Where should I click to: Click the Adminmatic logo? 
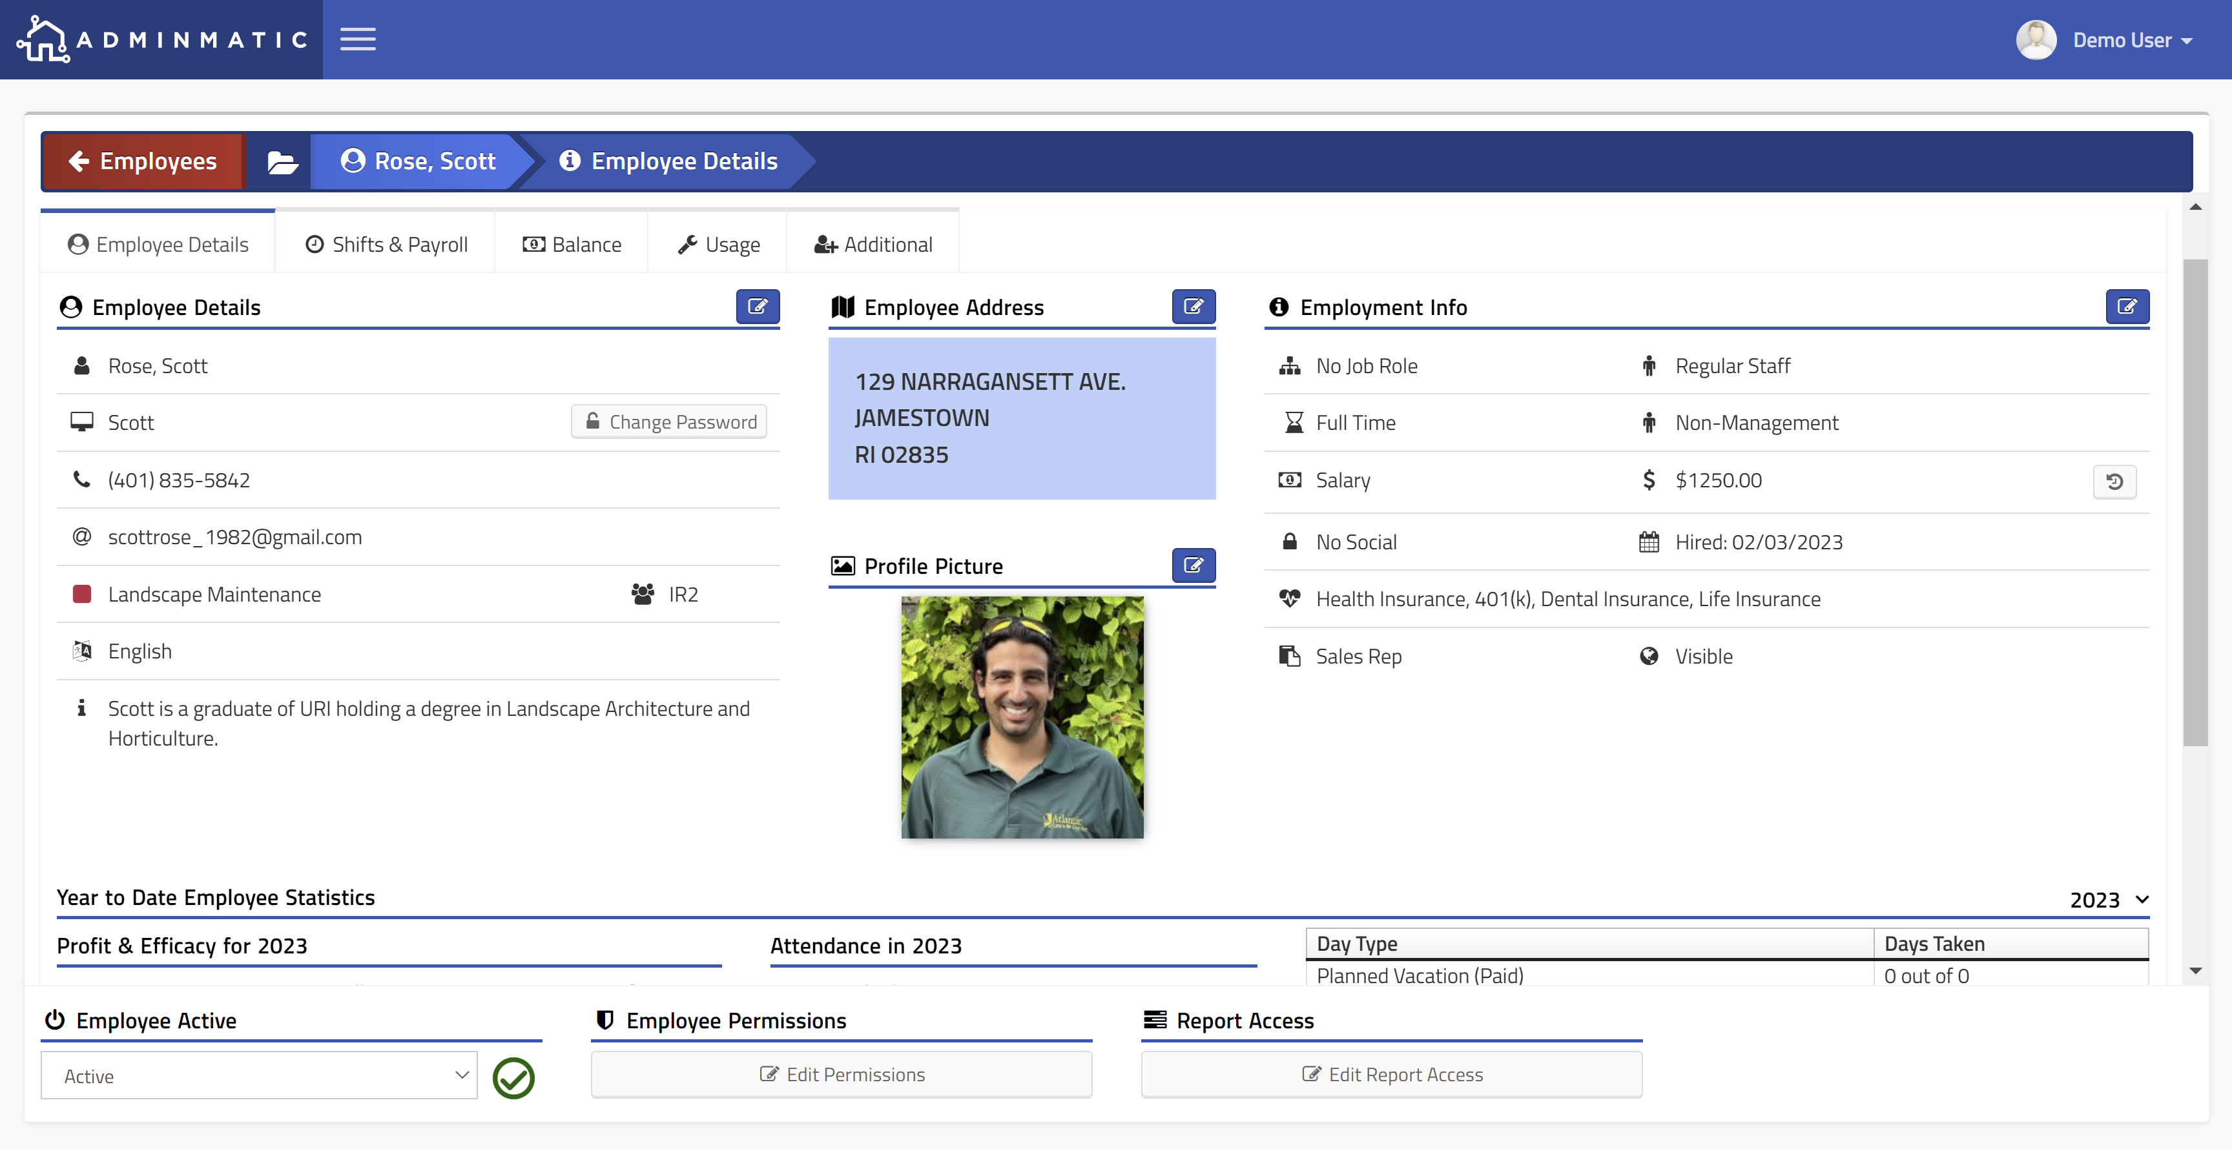(162, 40)
